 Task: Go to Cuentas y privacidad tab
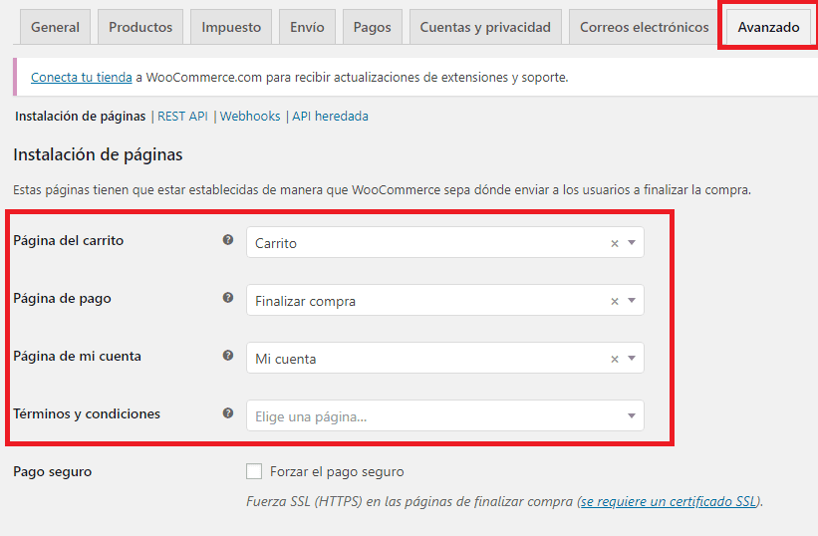click(x=485, y=27)
